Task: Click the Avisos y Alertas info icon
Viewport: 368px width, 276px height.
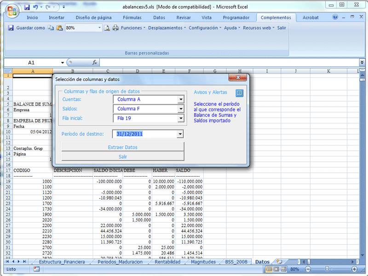Action: [x=239, y=93]
